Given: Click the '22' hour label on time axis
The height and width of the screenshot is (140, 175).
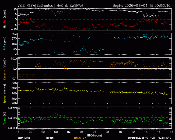Looking at the screenshot, I should pos(43,132).
